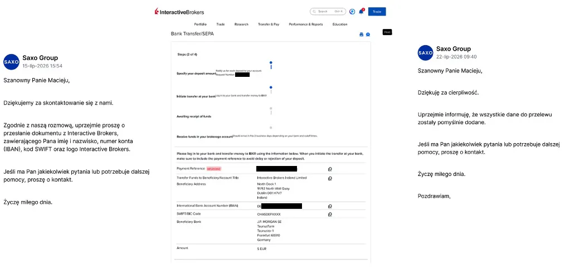Open the Transfer & Pay menu
Viewport: 570px width, 269px height.
pos(269,25)
